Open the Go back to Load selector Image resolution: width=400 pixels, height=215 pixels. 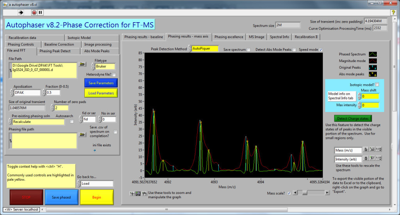97,183
